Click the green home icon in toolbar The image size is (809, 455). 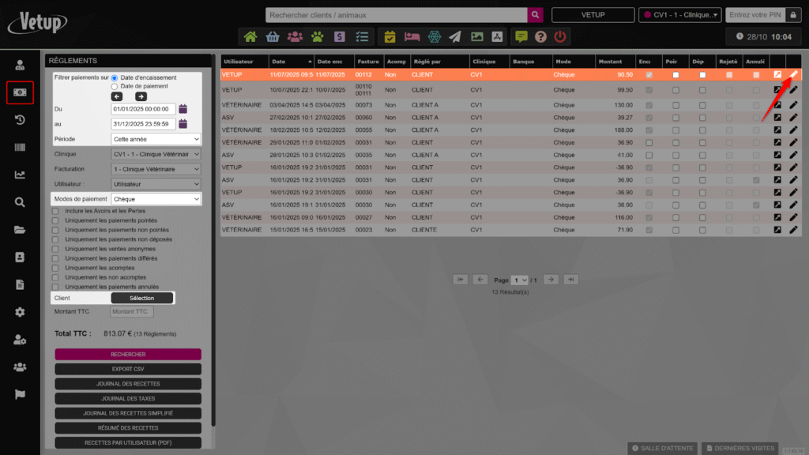pyautogui.click(x=250, y=36)
